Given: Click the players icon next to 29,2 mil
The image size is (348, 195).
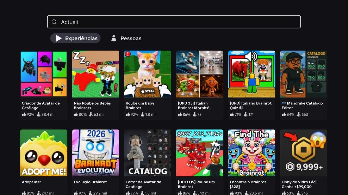Looking at the screenshot, I should pos(91,193).
